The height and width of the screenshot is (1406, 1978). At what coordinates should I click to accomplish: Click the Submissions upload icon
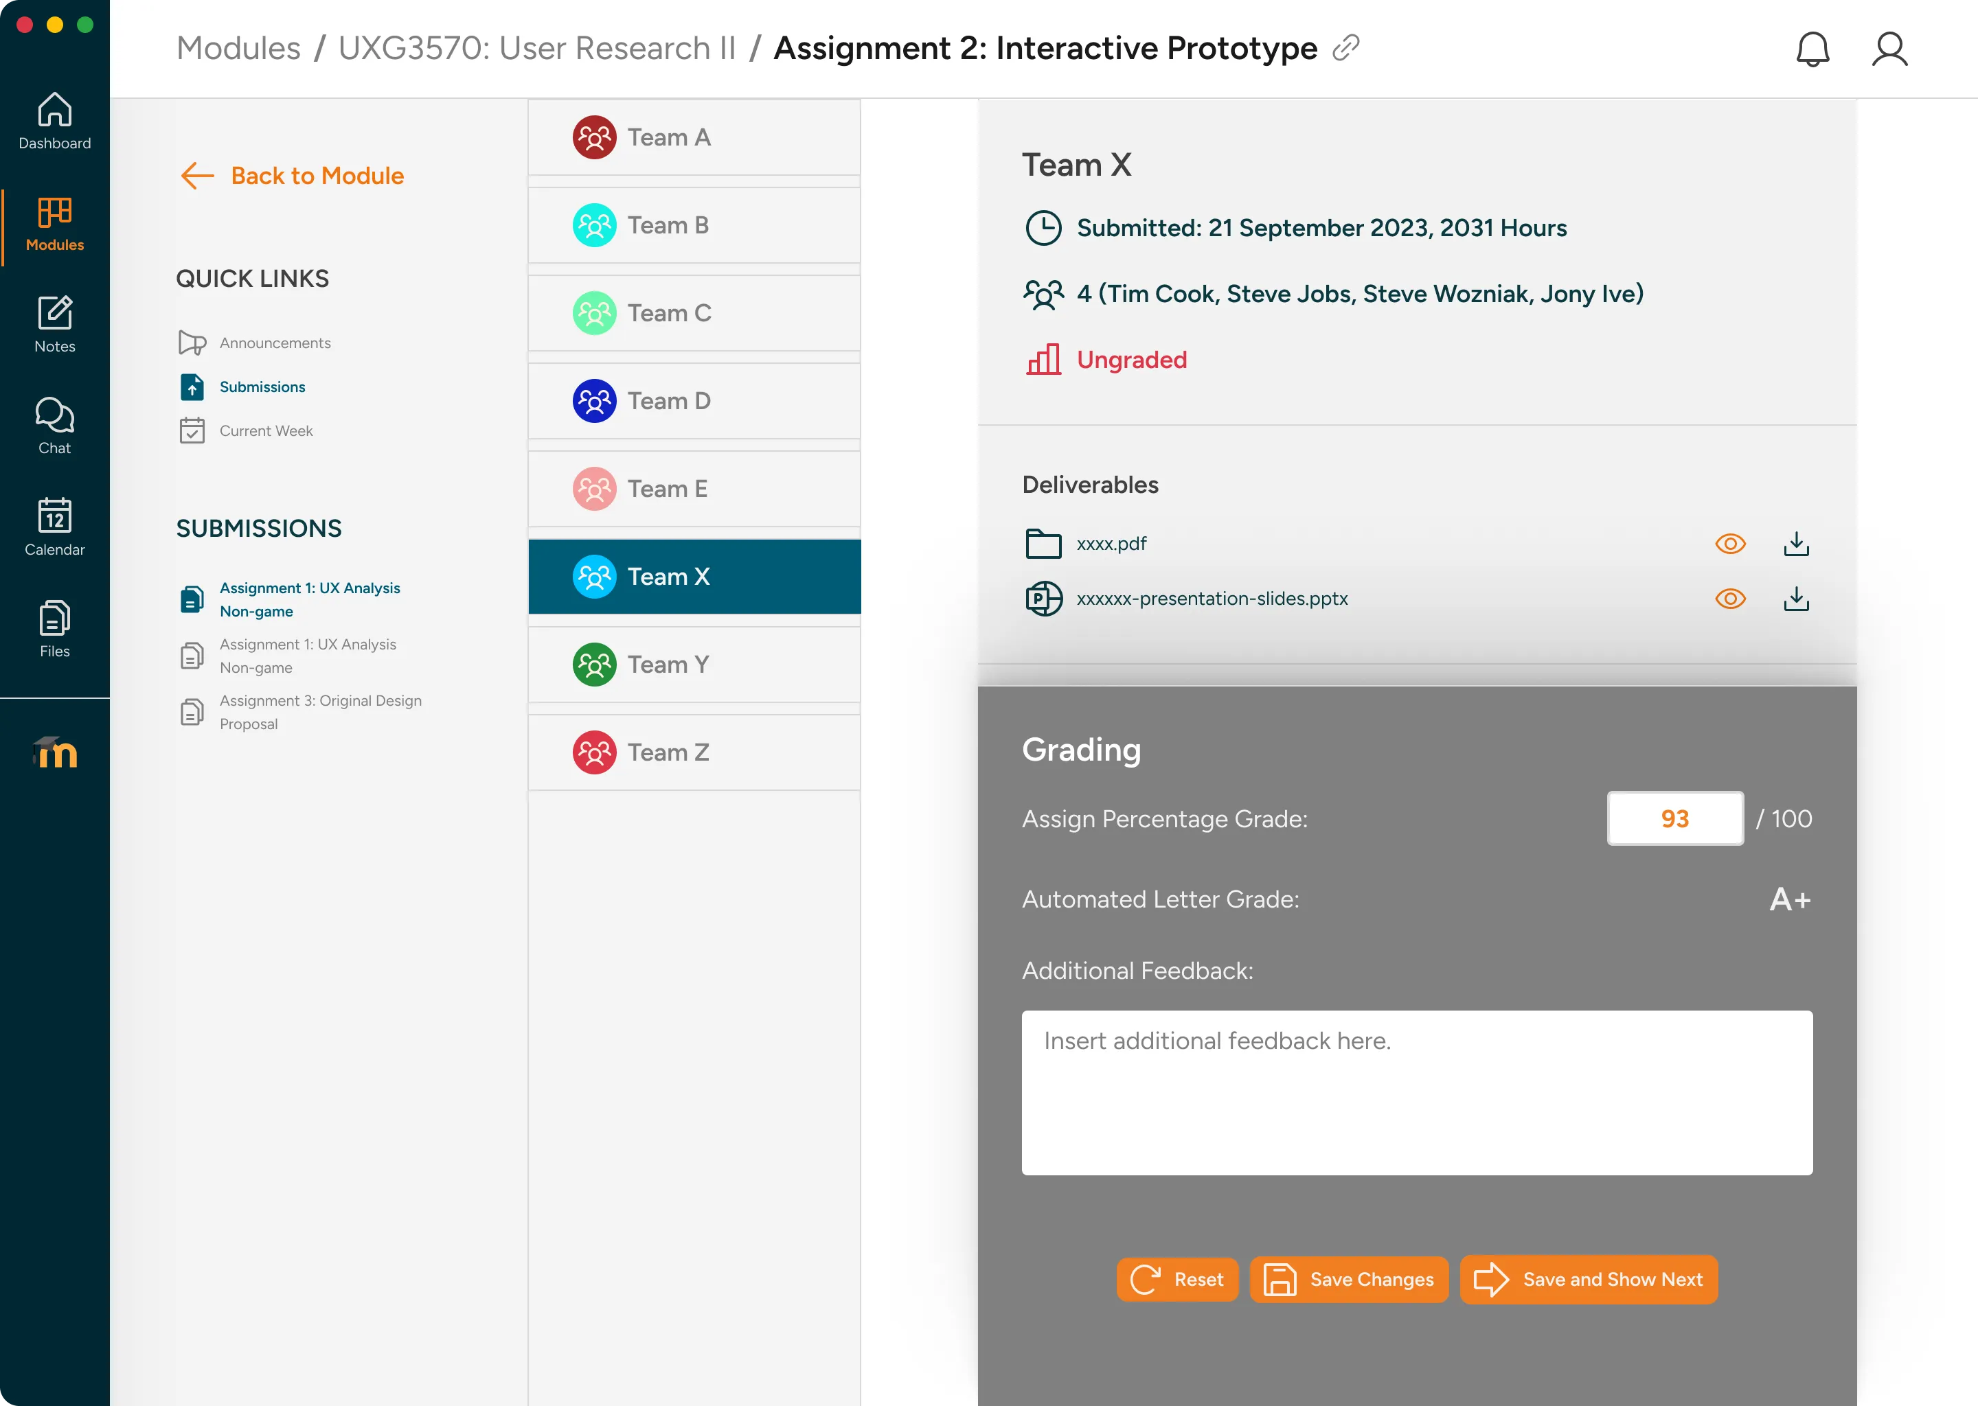pos(192,387)
